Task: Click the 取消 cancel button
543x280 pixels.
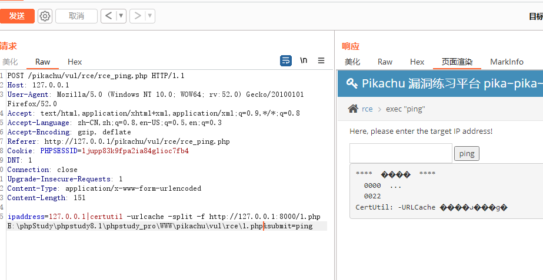Action: [x=76, y=16]
